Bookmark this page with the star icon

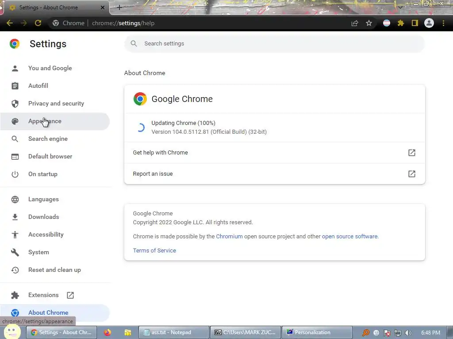[369, 23]
